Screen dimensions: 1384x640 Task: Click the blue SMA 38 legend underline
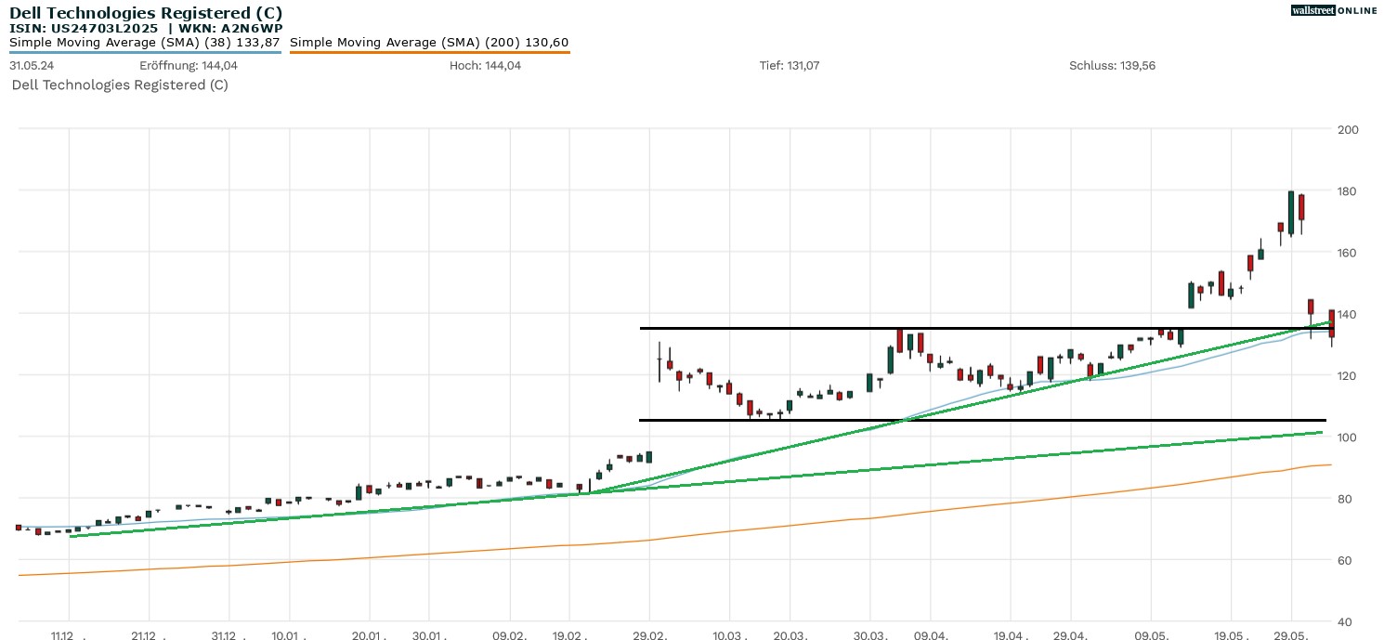pyautogui.click(x=145, y=52)
